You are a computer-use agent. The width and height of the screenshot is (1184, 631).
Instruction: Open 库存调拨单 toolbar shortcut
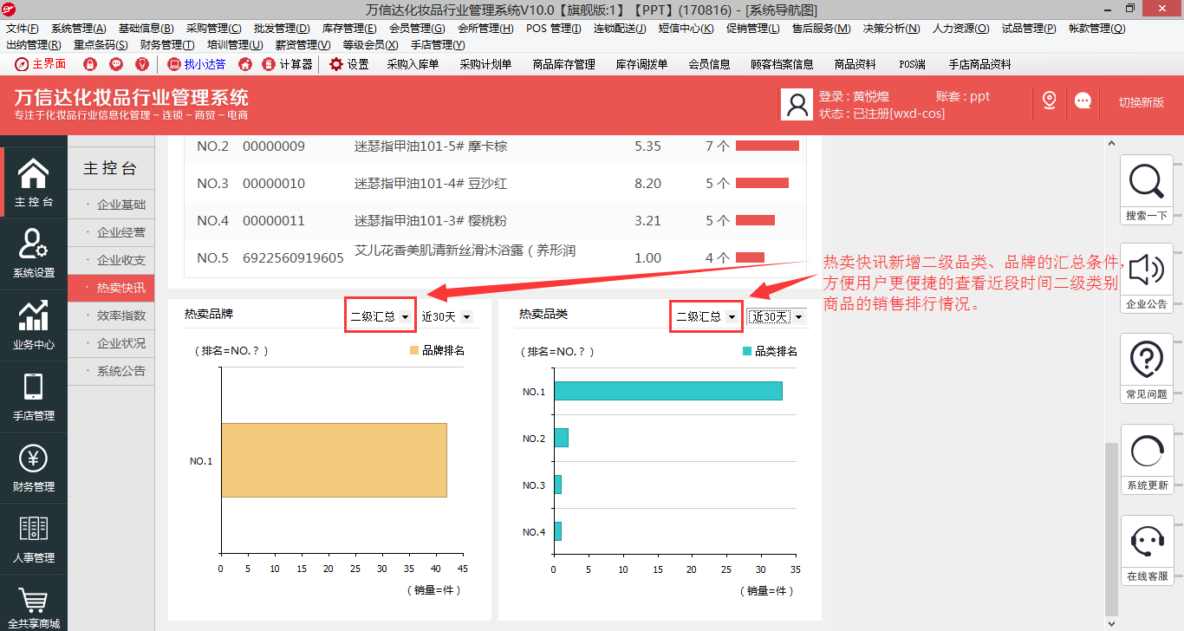[642, 64]
